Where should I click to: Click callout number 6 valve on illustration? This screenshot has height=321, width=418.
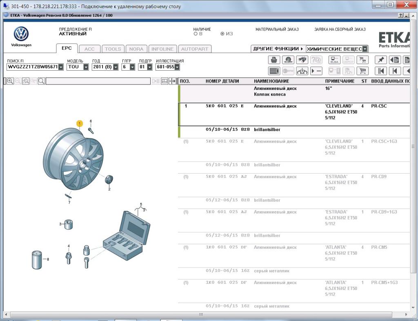pos(91,121)
